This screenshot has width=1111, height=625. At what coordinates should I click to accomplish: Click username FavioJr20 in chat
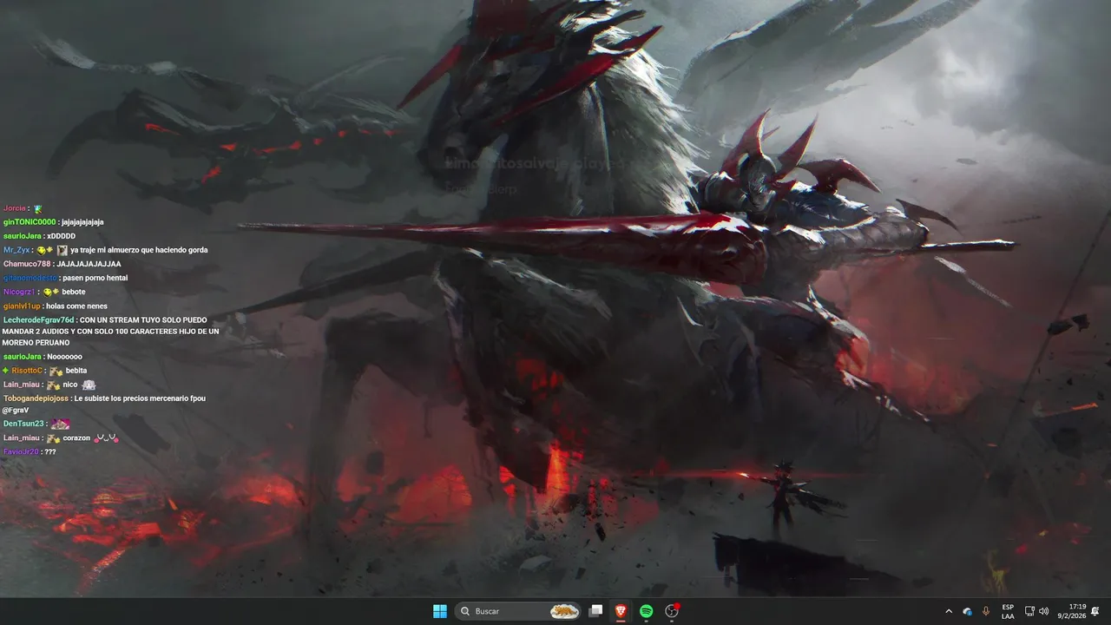(x=21, y=452)
